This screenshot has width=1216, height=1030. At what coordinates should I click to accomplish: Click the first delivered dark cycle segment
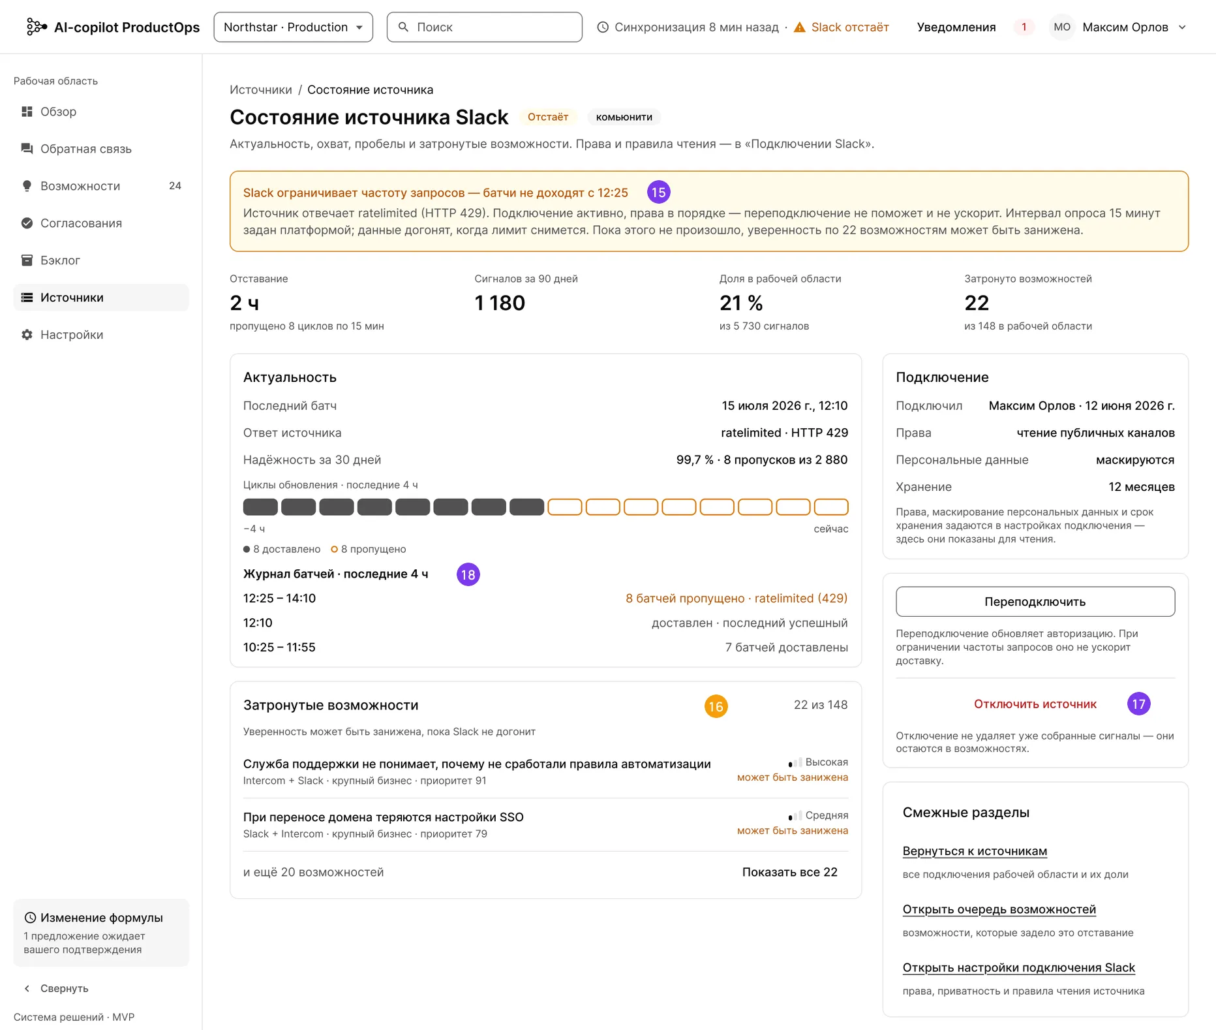tap(260, 507)
